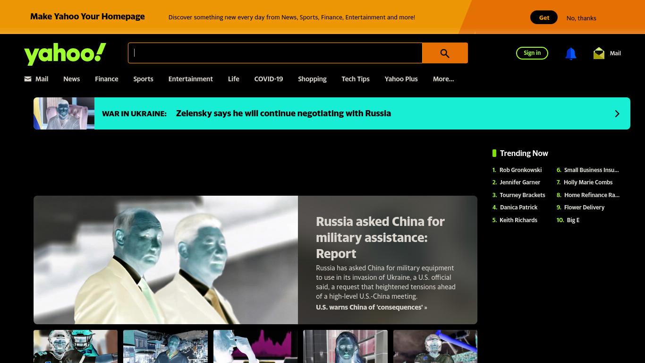Click the arrow on the Ukraine banner
The height and width of the screenshot is (363, 645).
[617, 113]
